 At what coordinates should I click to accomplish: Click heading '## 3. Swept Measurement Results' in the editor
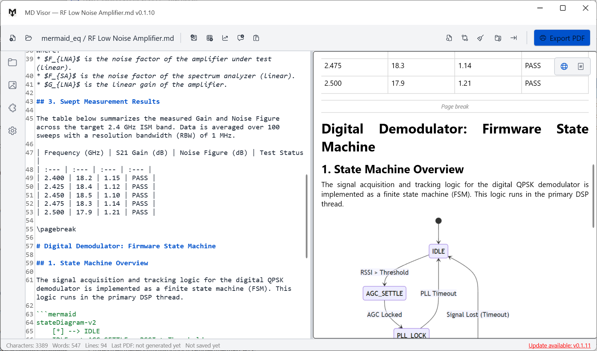pyautogui.click(x=98, y=102)
